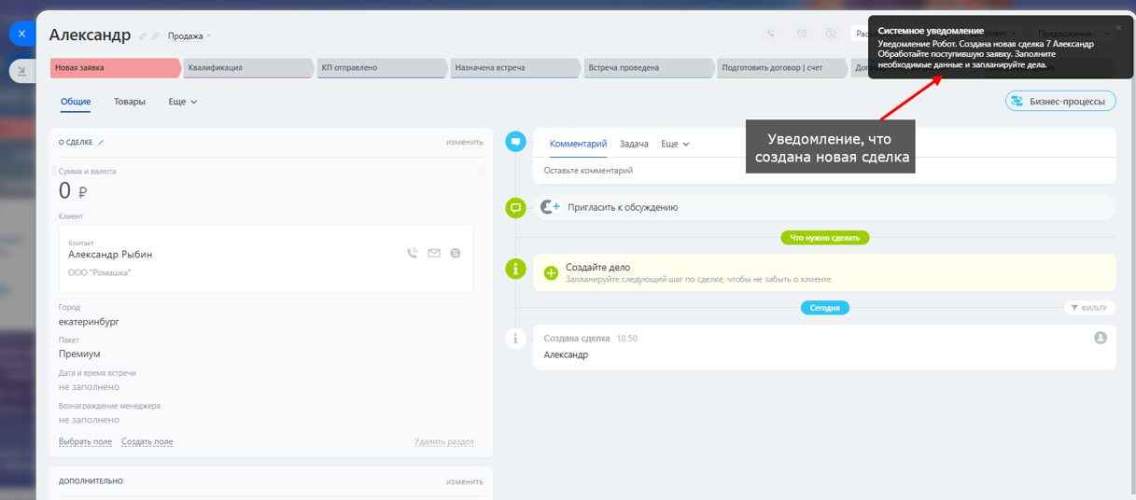Message Александр Рыбин via chat icon
The width and height of the screenshot is (1136, 500).
pyautogui.click(x=456, y=253)
